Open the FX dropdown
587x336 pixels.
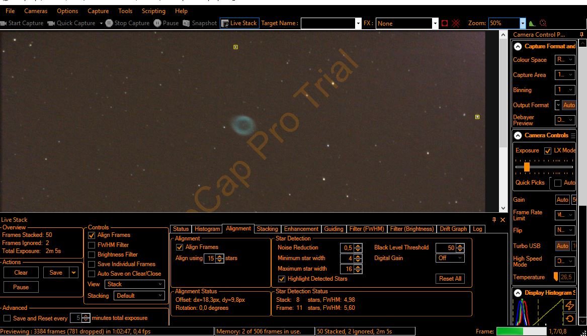click(x=435, y=23)
